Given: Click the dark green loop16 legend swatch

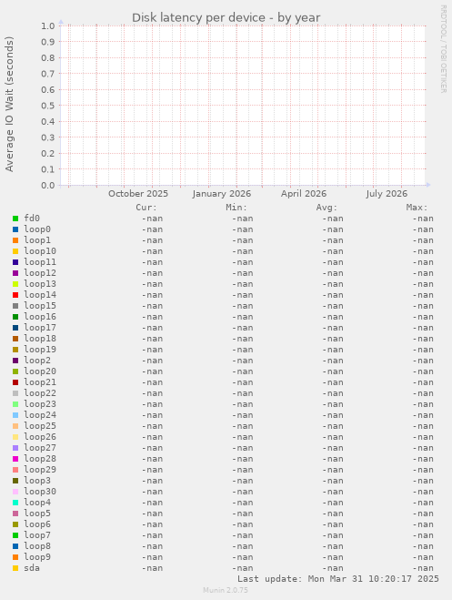Looking at the screenshot, I should pos(15,317).
